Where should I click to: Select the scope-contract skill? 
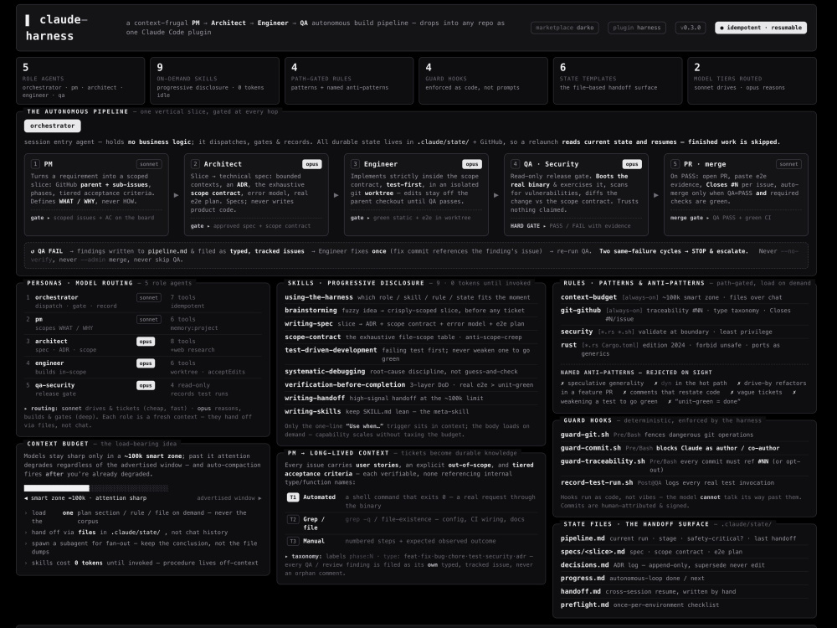pos(313,337)
